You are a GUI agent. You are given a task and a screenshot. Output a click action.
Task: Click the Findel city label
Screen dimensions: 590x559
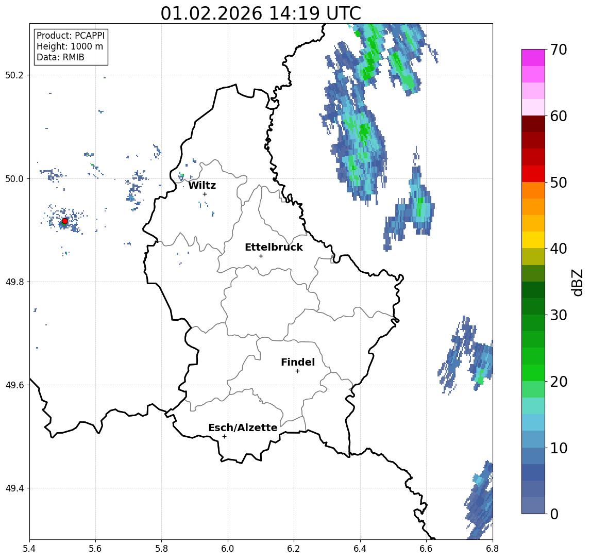[298, 362]
